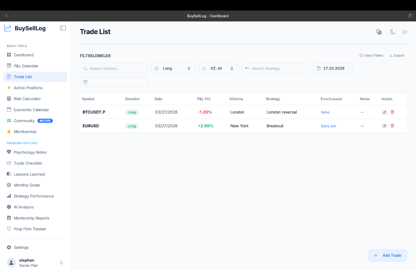Screen dimensions: 416x270
Task: Open the 27.03.2026 date filter
Action: tap(332, 69)
